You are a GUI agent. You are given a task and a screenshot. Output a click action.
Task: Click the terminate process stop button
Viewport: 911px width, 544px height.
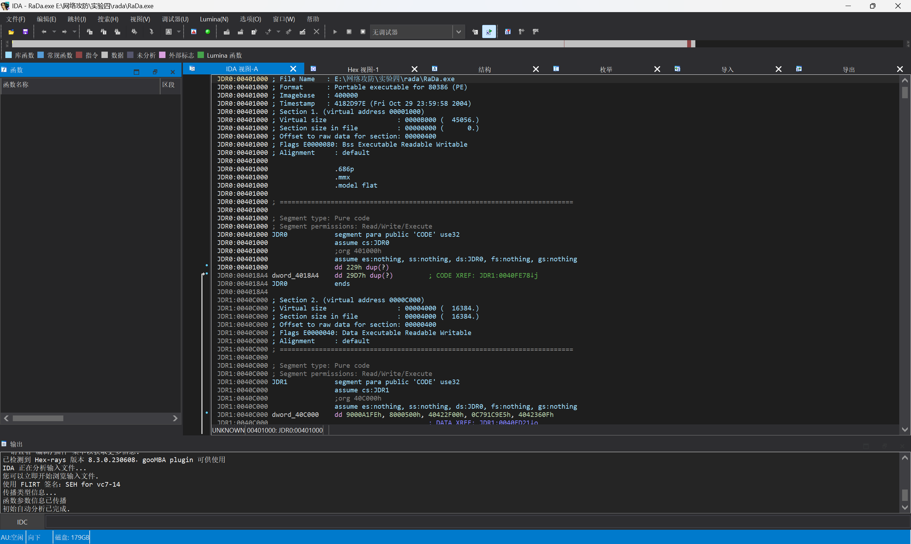363,32
